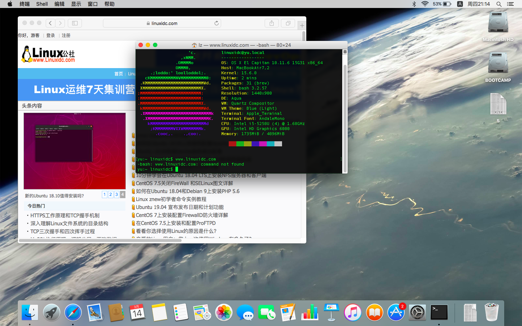The height and width of the screenshot is (326, 522).
Task: Open FaceTime icon in Dock
Action: 267,312
